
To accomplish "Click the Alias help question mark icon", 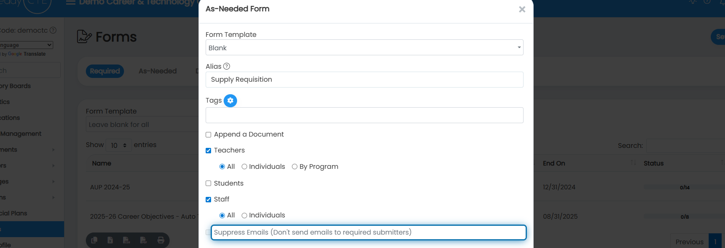I will [x=227, y=66].
